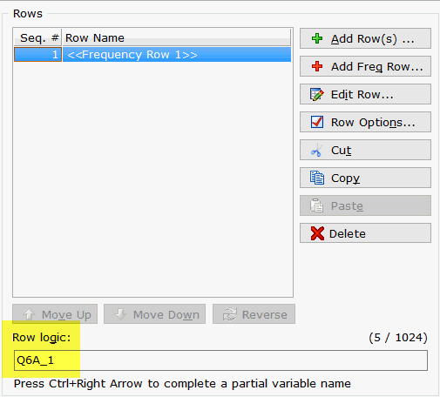The image size is (440, 397).
Task: Open the Add Freq Row dialog
Action: click(365, 66)
